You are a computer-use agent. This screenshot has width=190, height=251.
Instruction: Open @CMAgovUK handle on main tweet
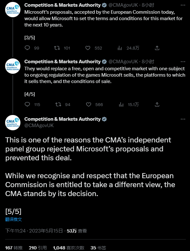(x=39, y=125)
